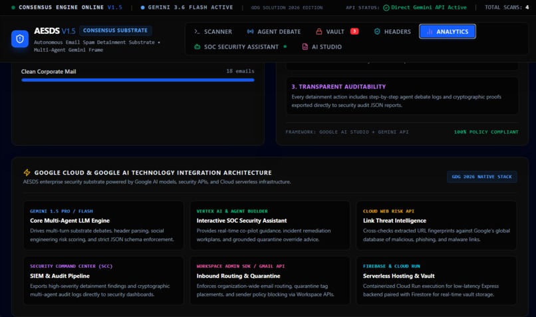Click the '100% Policy Compliant' text
536x317 pixels.
pos(485,132)
